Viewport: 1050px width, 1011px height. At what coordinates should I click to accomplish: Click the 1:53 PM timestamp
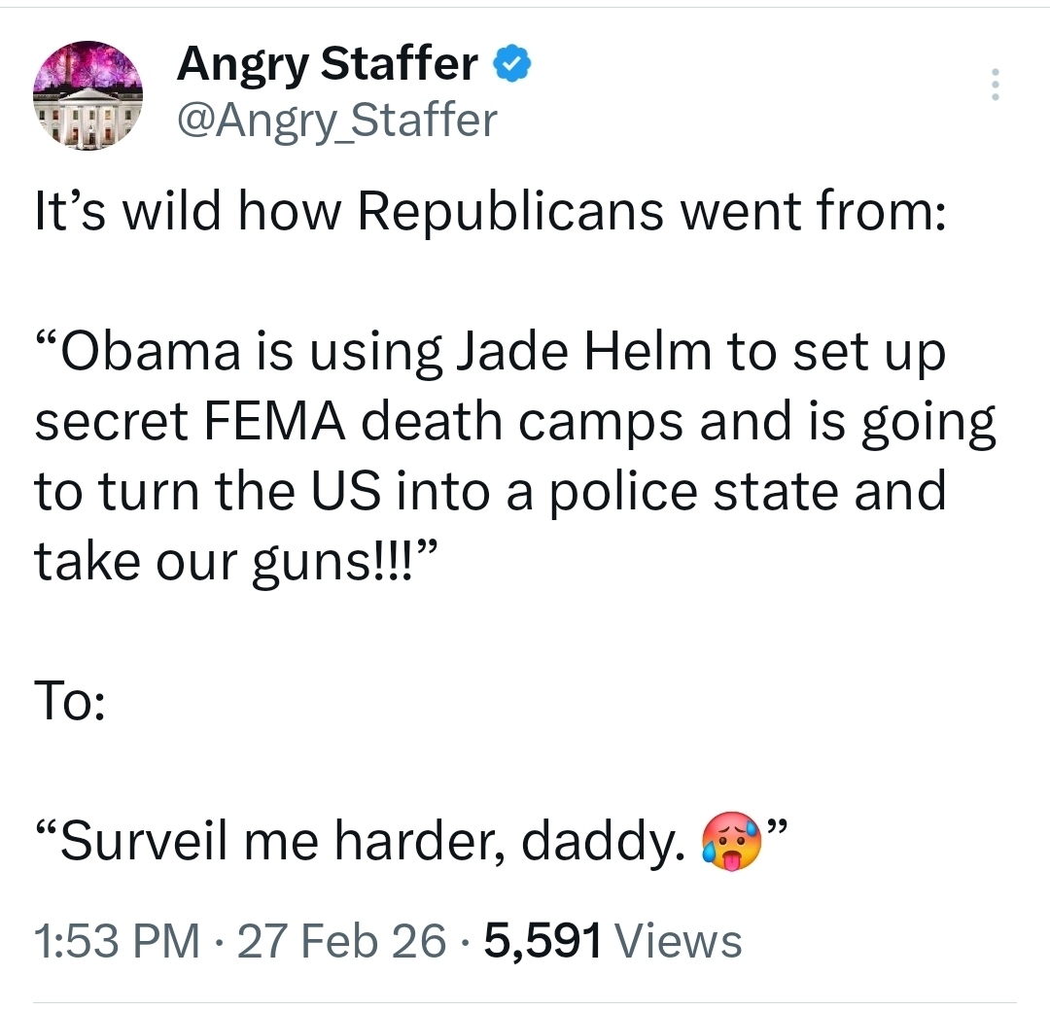point(117,940)
